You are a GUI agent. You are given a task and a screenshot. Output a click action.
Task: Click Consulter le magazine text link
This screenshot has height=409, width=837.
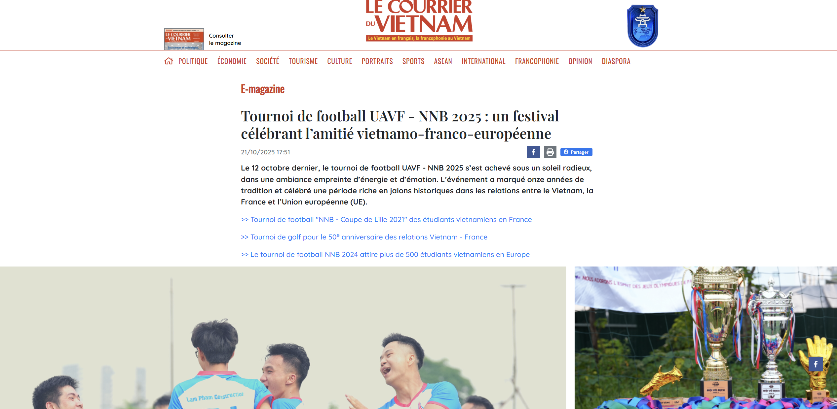coord(225,39)
